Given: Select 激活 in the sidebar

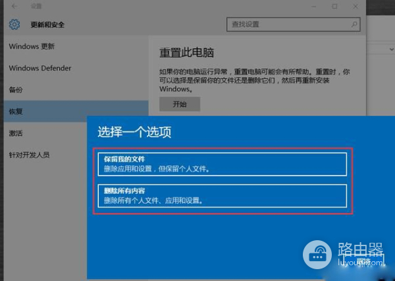Looking at the screenshot, I should [16, 133].
